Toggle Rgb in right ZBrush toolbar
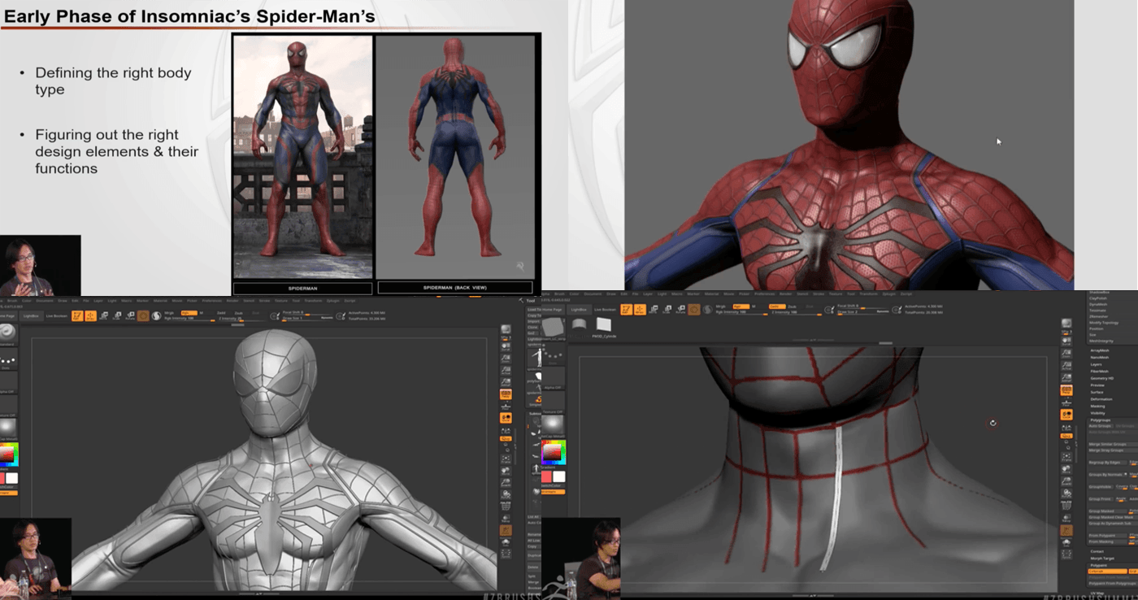 pyautogui.click(x=741, y=307)
